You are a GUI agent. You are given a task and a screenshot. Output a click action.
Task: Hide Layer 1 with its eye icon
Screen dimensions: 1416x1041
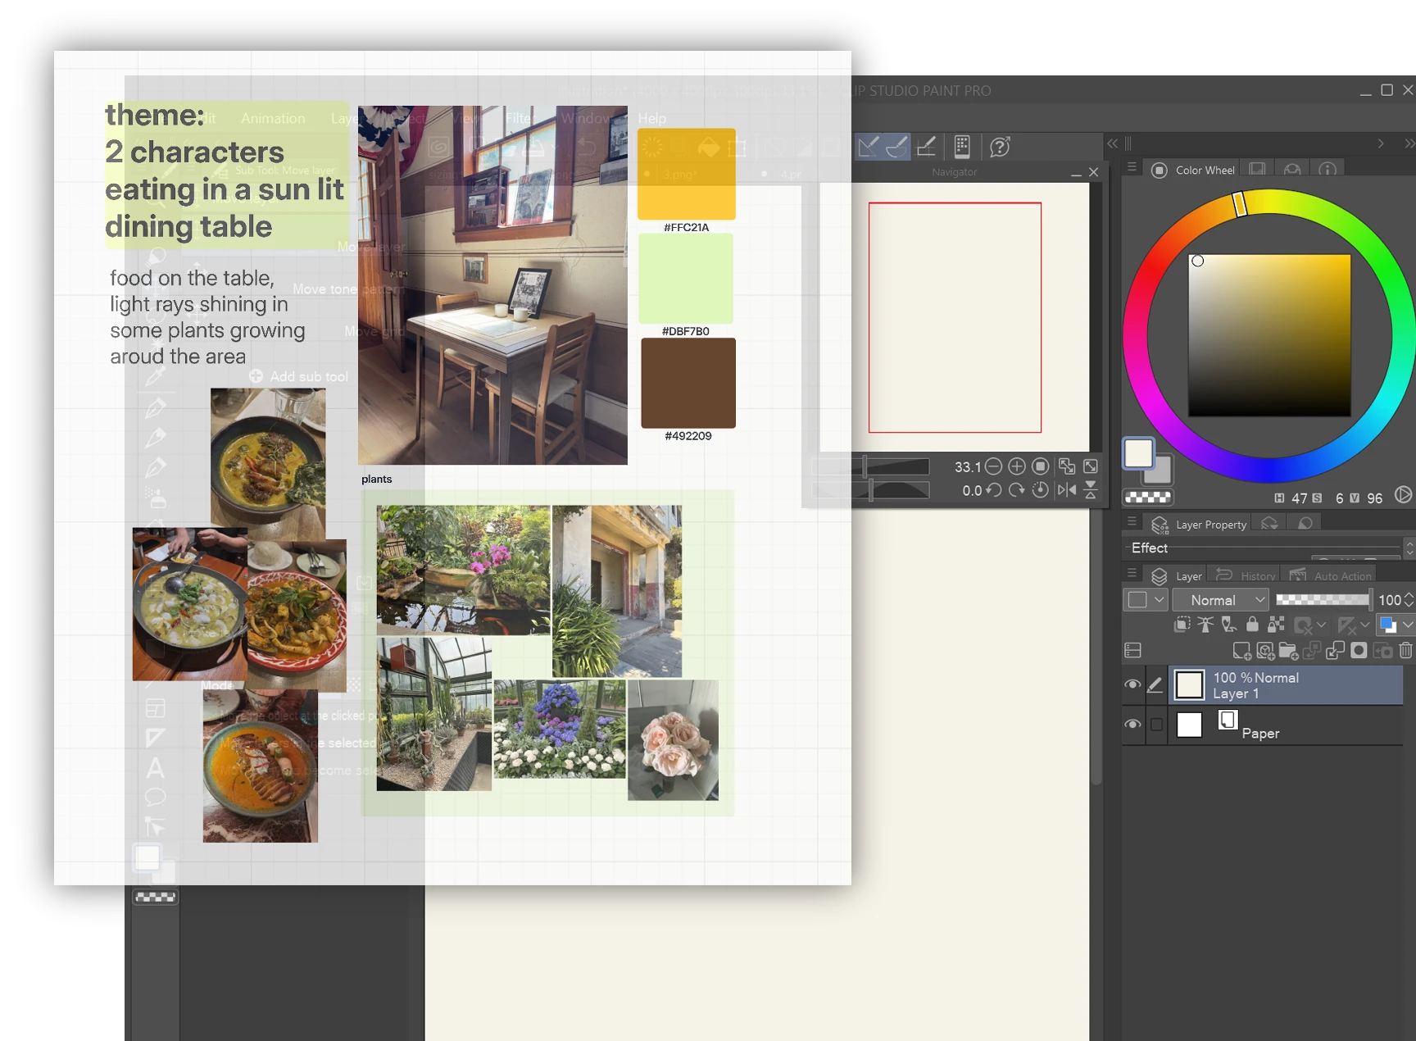click(x=1132, y=684)
